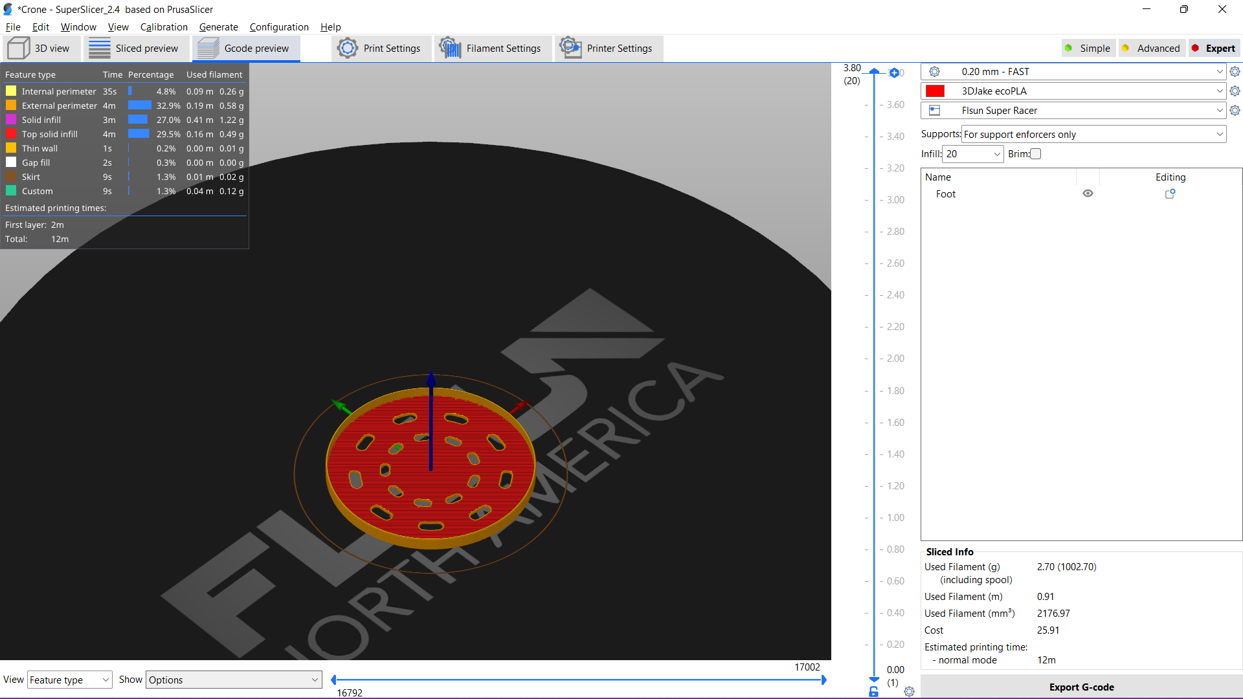Toggle visibility eye for Foot object
Viewport: 1243px width, 699px height.
(x=1088, y=194)
